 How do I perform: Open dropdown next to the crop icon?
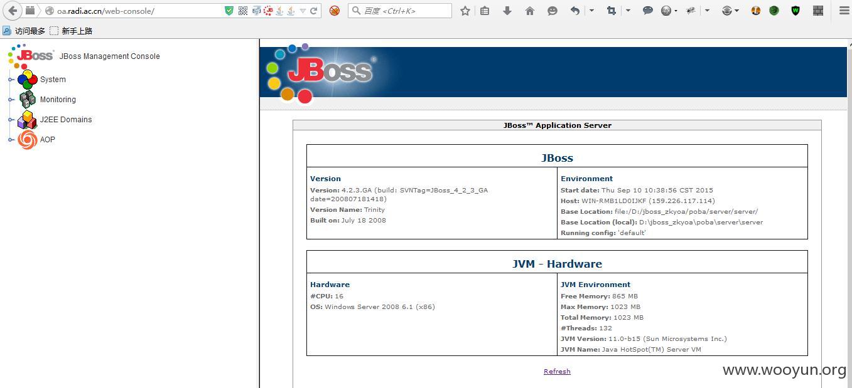click(628, 11)
